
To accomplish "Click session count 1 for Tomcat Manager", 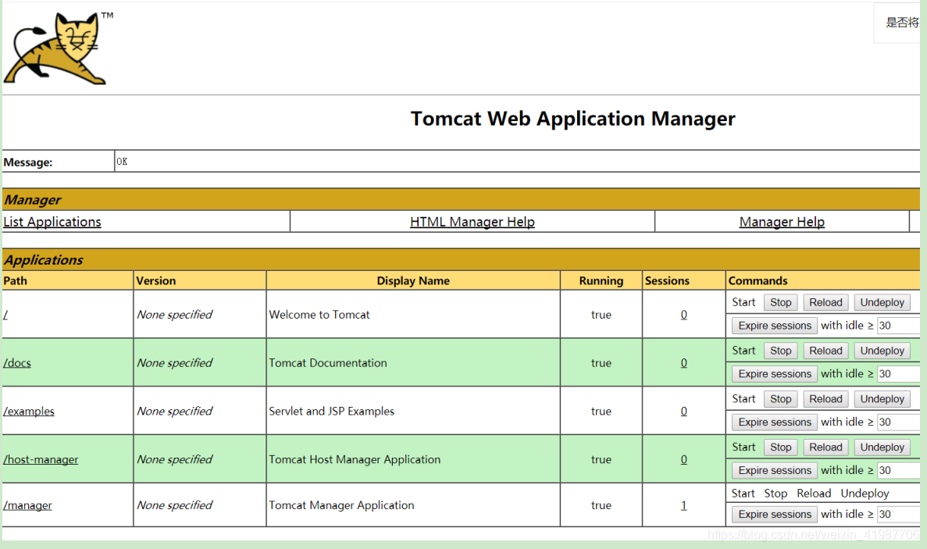I will (x=683, y=505).
